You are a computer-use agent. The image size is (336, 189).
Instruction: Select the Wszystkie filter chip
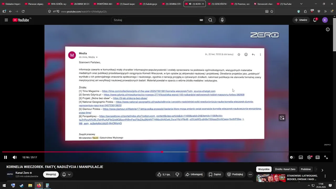point(264,169)
